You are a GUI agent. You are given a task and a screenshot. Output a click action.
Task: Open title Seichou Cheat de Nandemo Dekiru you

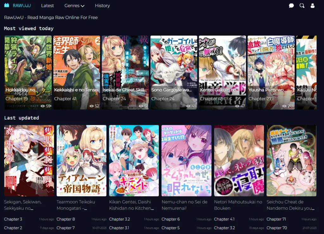point(290,205)
